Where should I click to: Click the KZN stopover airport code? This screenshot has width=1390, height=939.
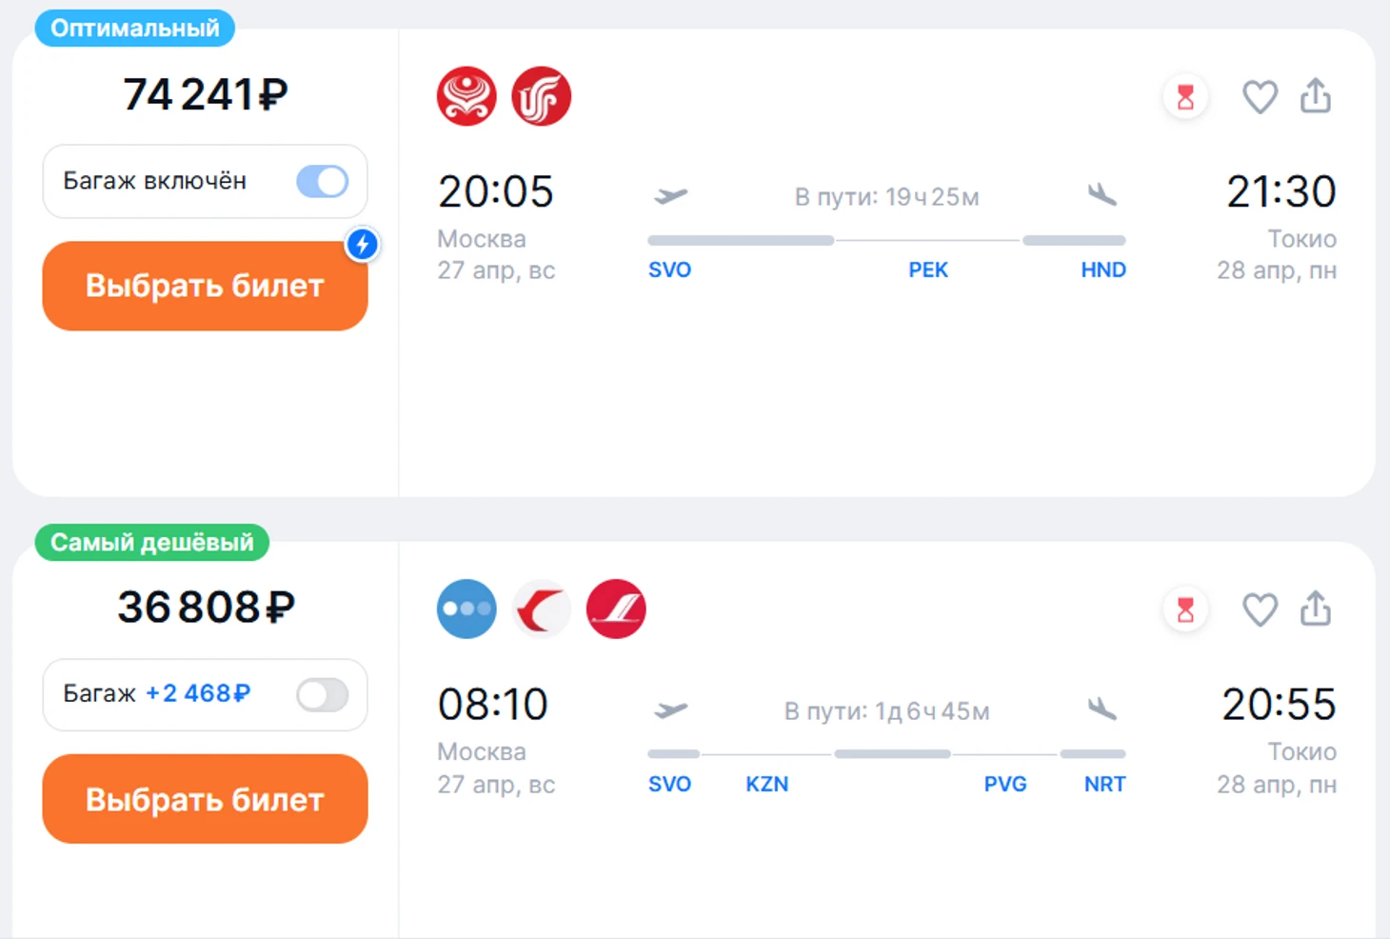pos(766,785)
